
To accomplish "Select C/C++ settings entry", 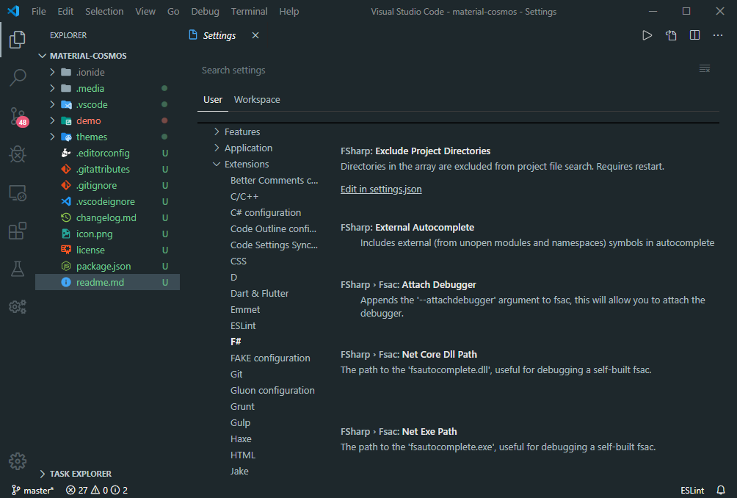I will 244,197.
